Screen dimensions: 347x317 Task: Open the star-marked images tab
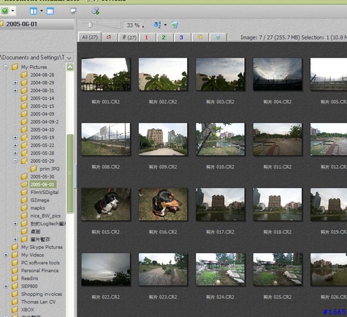pos(200,37)
